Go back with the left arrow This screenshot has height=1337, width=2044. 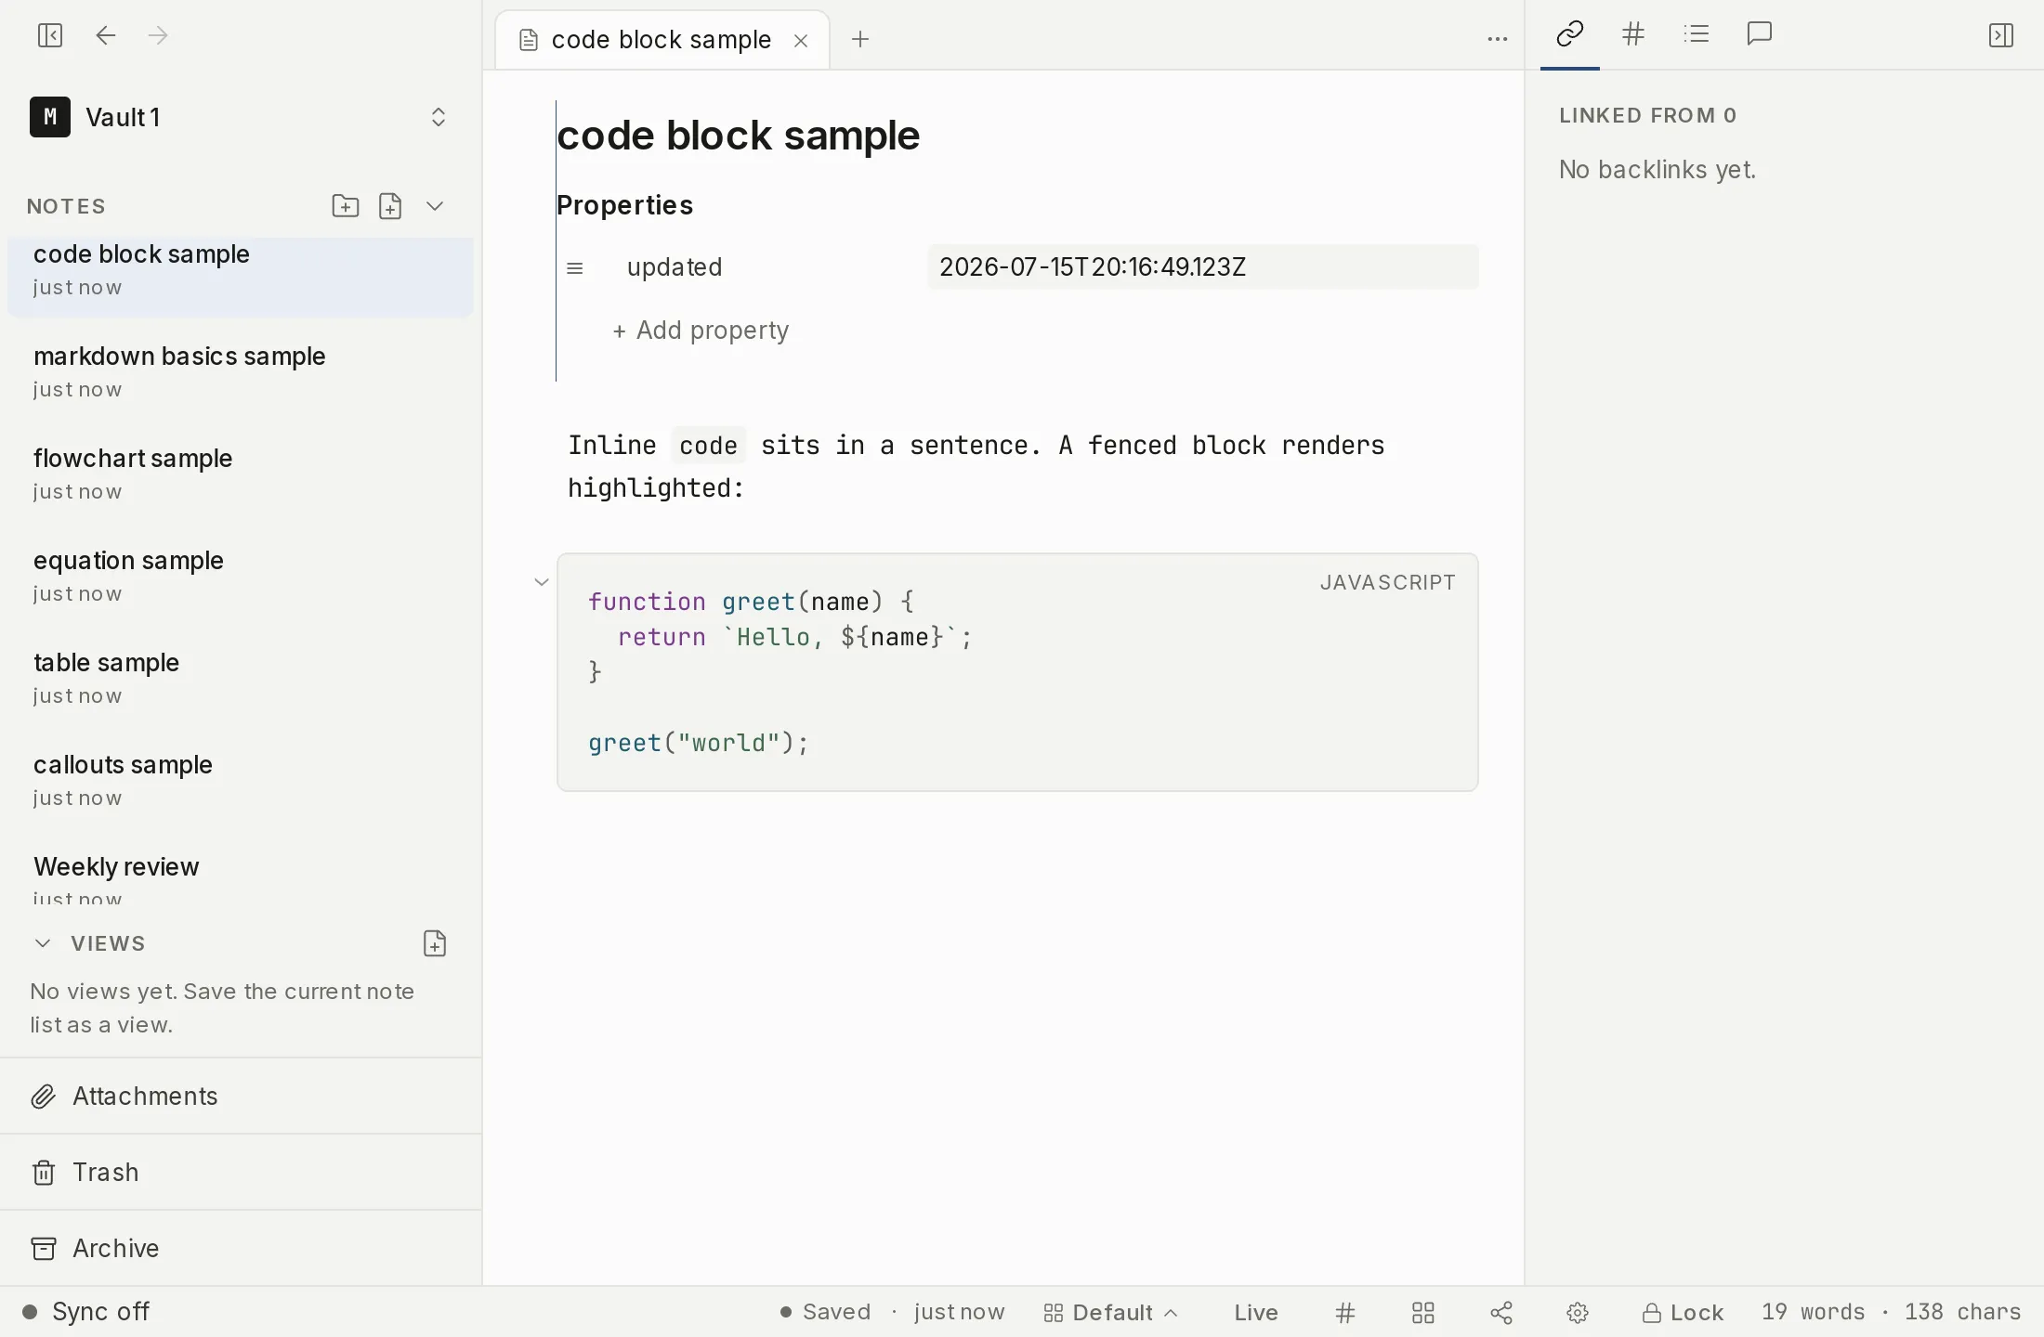pyautogui.click(x=106, y=35)
